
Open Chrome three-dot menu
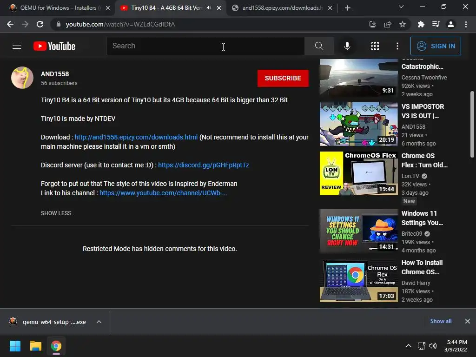click(466, 24)
